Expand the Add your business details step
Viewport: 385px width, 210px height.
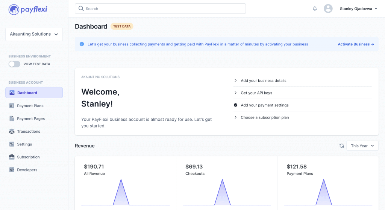[x=303, y=81]
